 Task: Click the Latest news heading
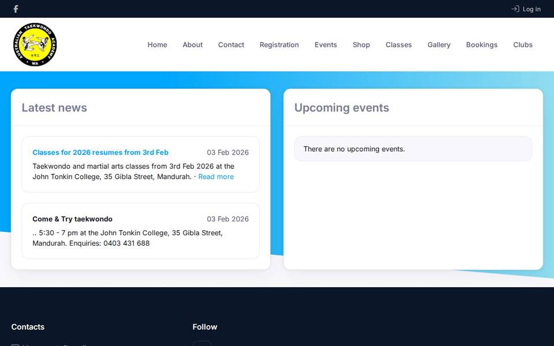pyautogui.click(x=54, y=108)
